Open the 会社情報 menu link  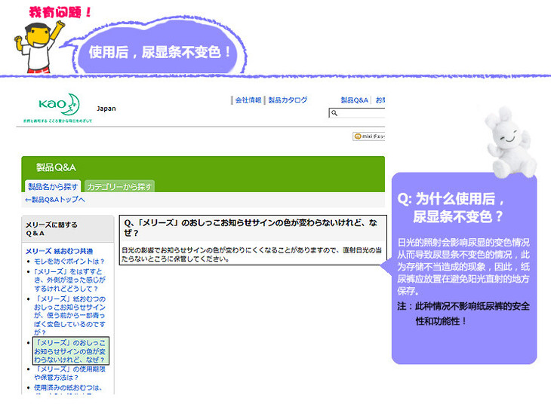click(x=248, y=99)
